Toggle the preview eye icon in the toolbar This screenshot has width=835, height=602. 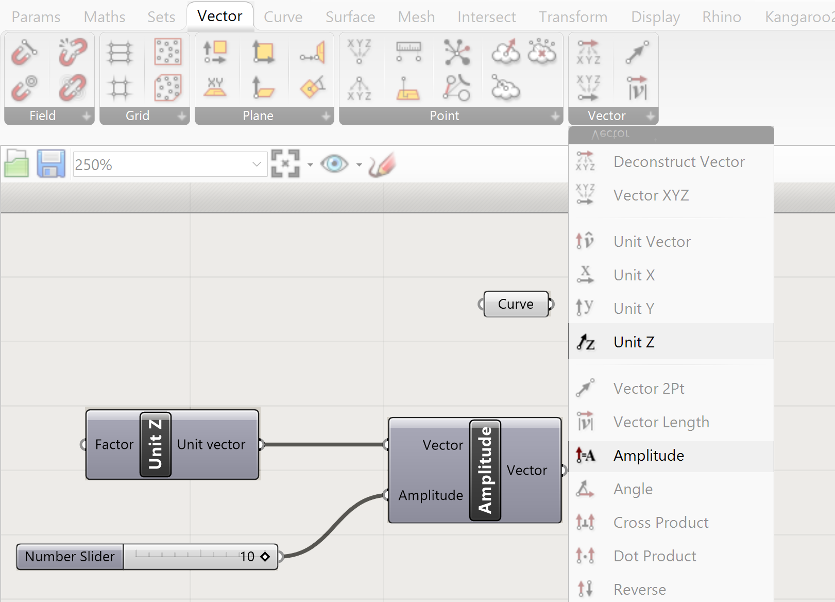[x=335, y=164]
